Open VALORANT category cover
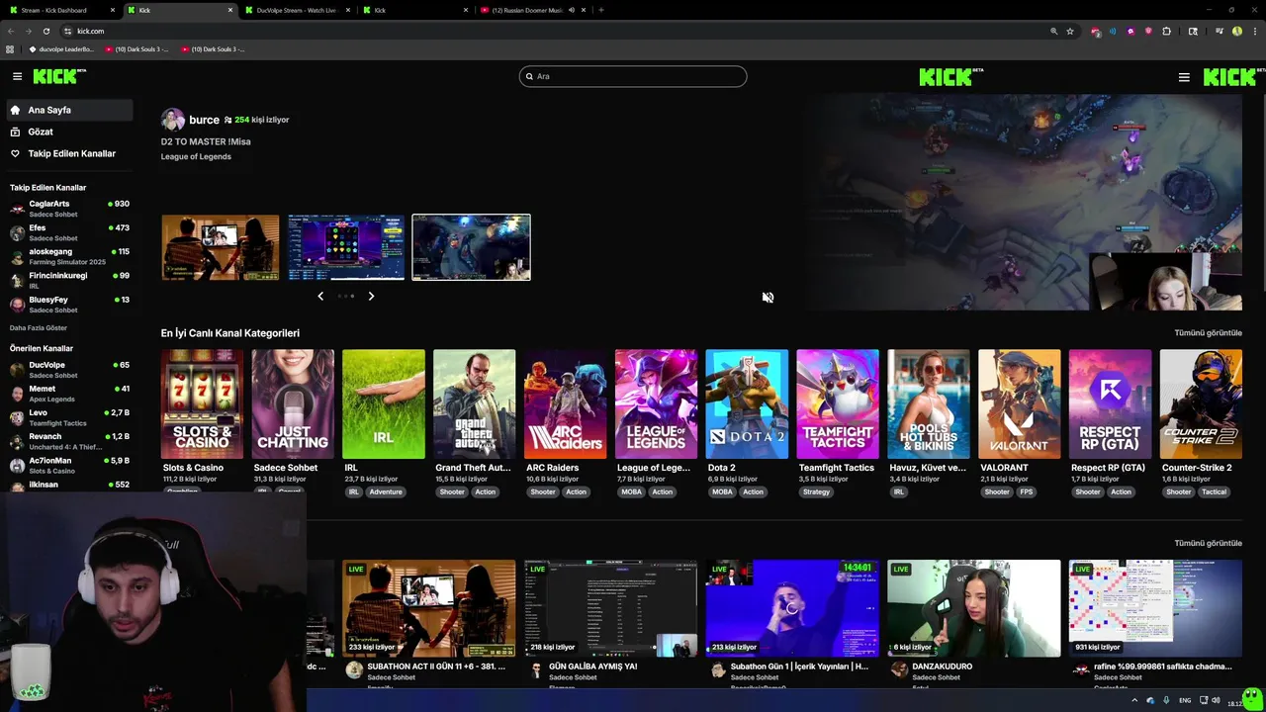 [x=1020, y=403]
